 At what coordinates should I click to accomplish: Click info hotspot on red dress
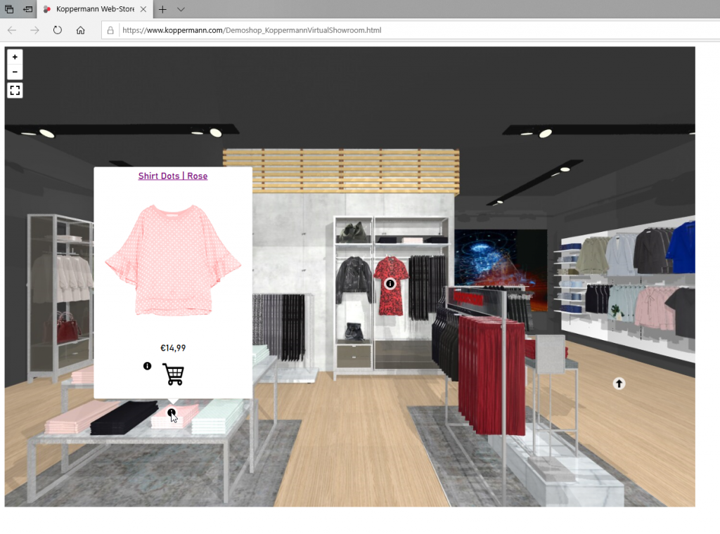390,284
